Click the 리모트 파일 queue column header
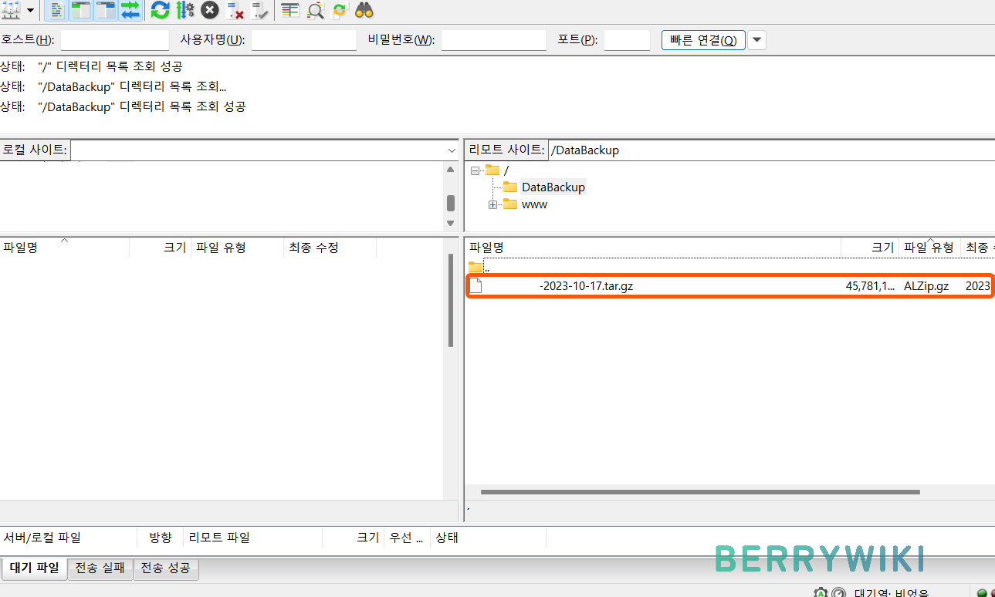Screen dimensions: 995x597 pos(252,538)
